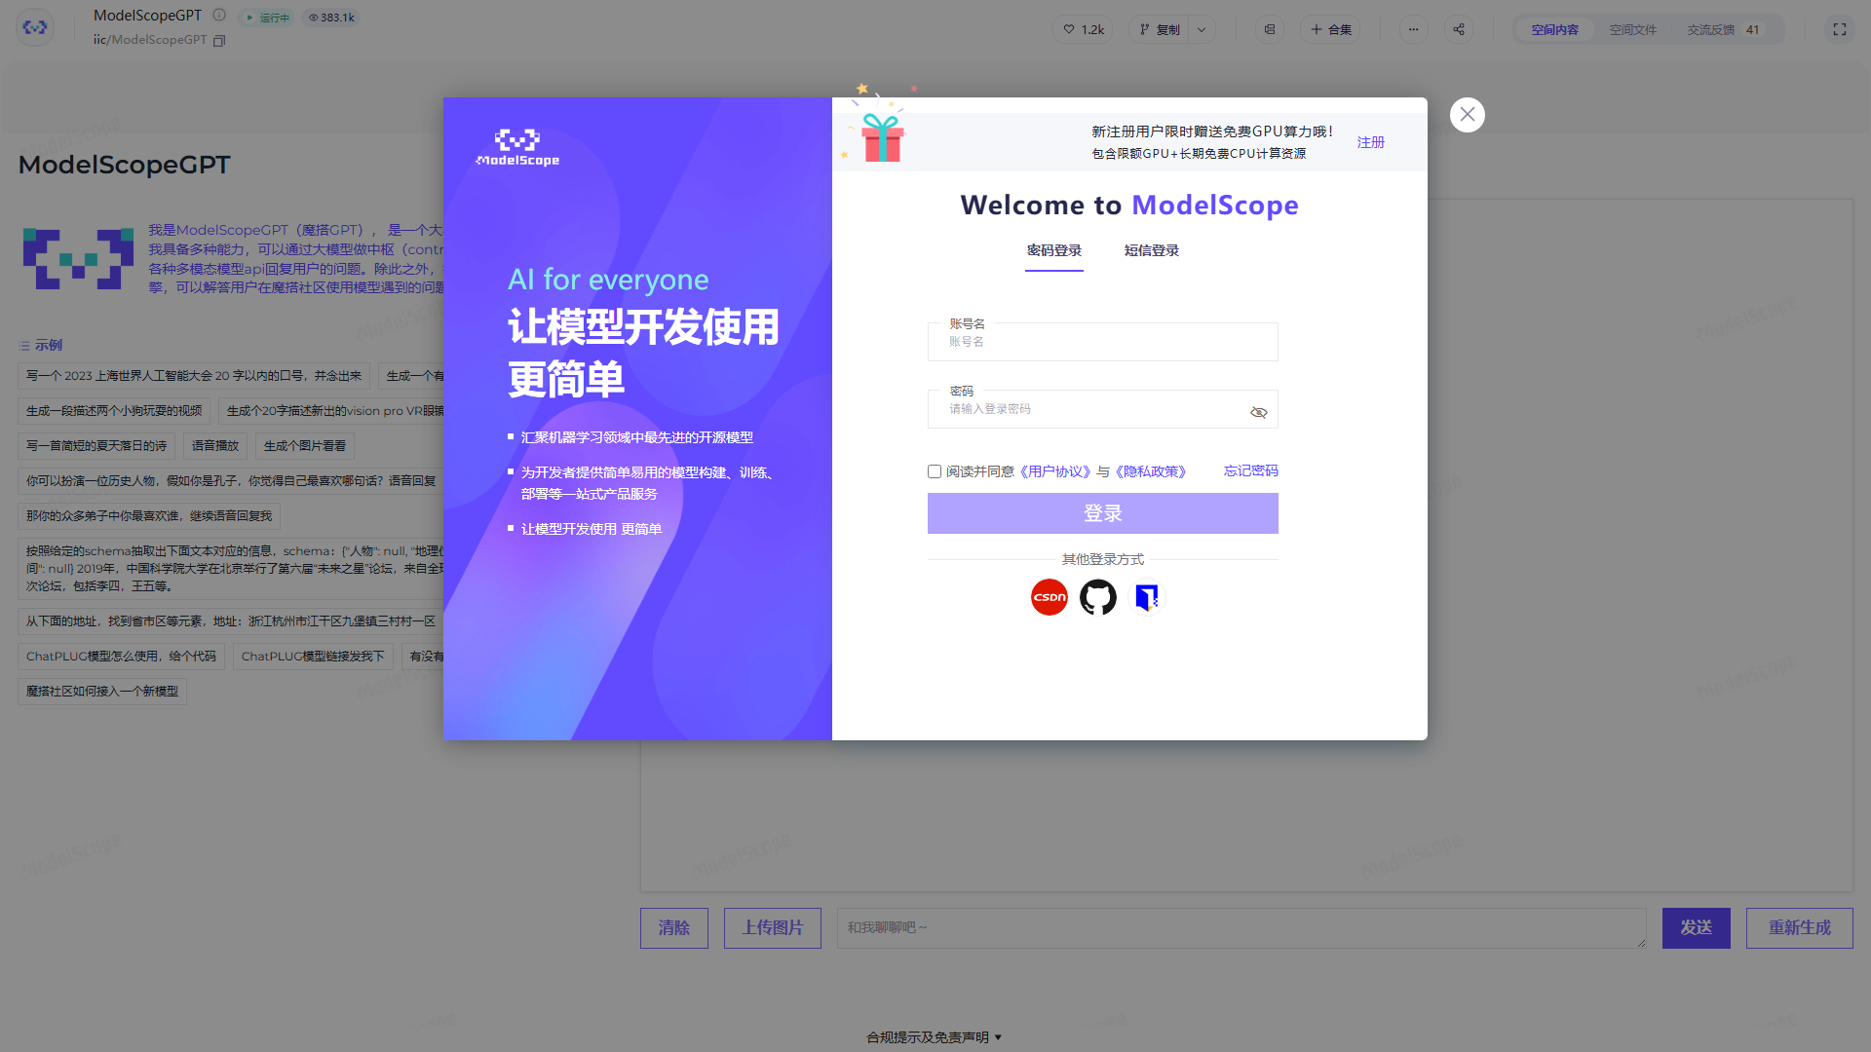Click the blue third-party login icon
This screenshot has height=1052, width=1871.
pos(1147,597)
